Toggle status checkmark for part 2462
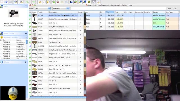180x101 pixels. coord(30,27)
